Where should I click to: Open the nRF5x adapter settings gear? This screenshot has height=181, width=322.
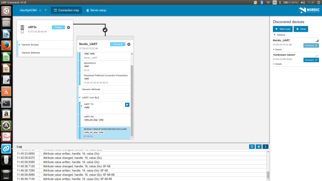click(68, 27)
